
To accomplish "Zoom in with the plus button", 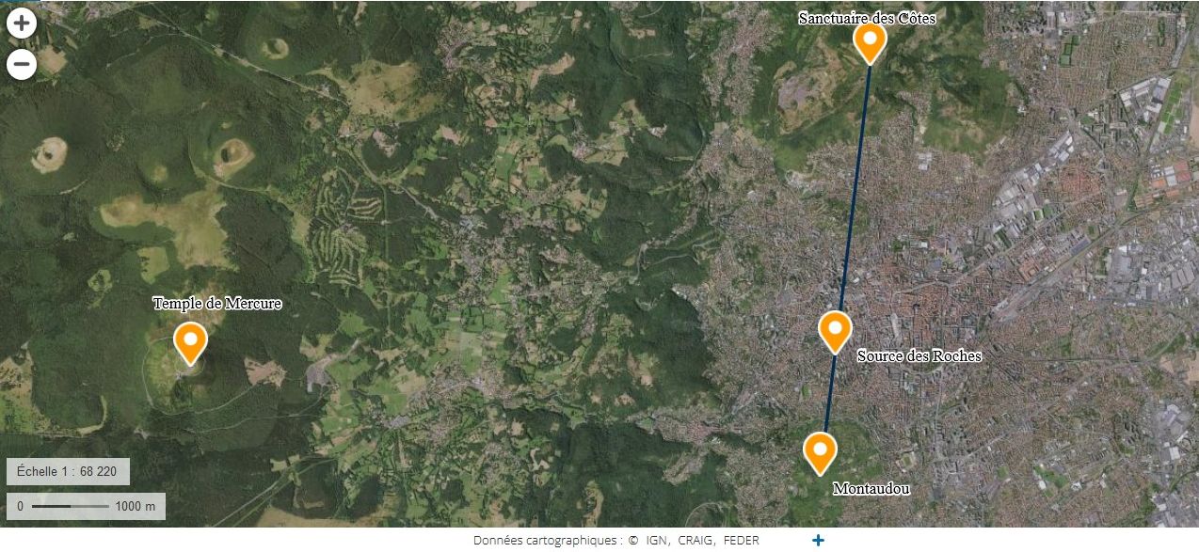I will pos(21,23).
